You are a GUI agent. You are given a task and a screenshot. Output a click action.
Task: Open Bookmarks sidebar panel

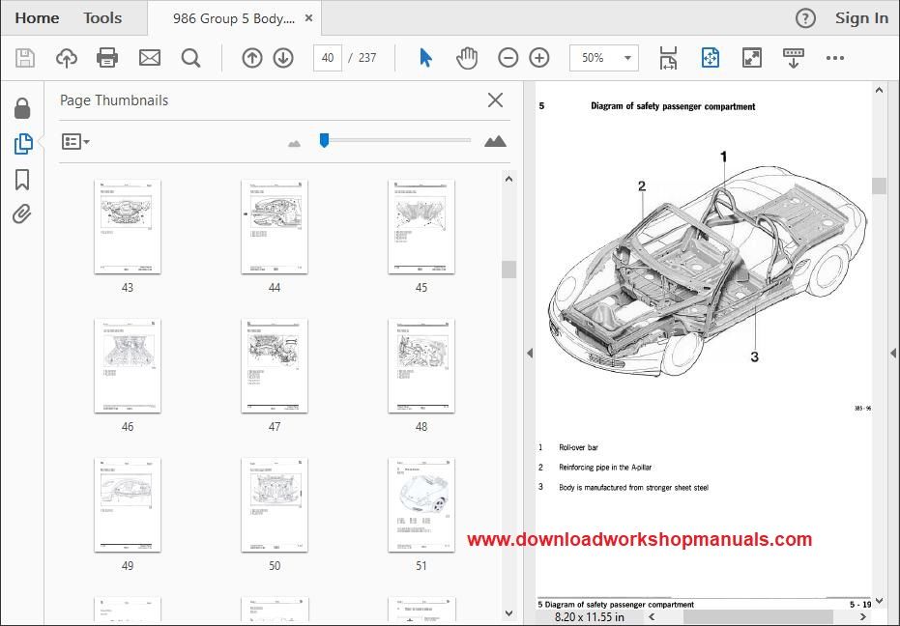pyautogui.click(x=22, y=180)
